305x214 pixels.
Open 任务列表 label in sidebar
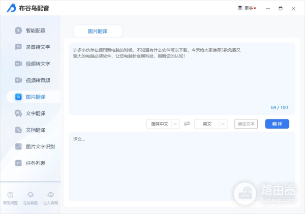click(36, 163)
